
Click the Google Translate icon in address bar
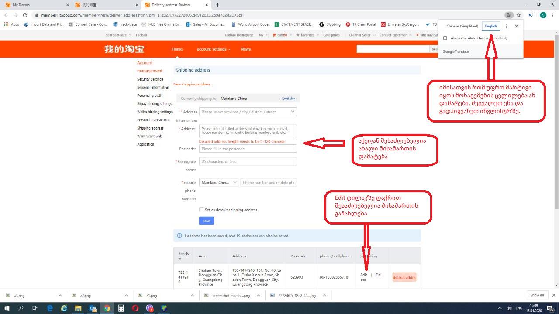coord(509,15)
